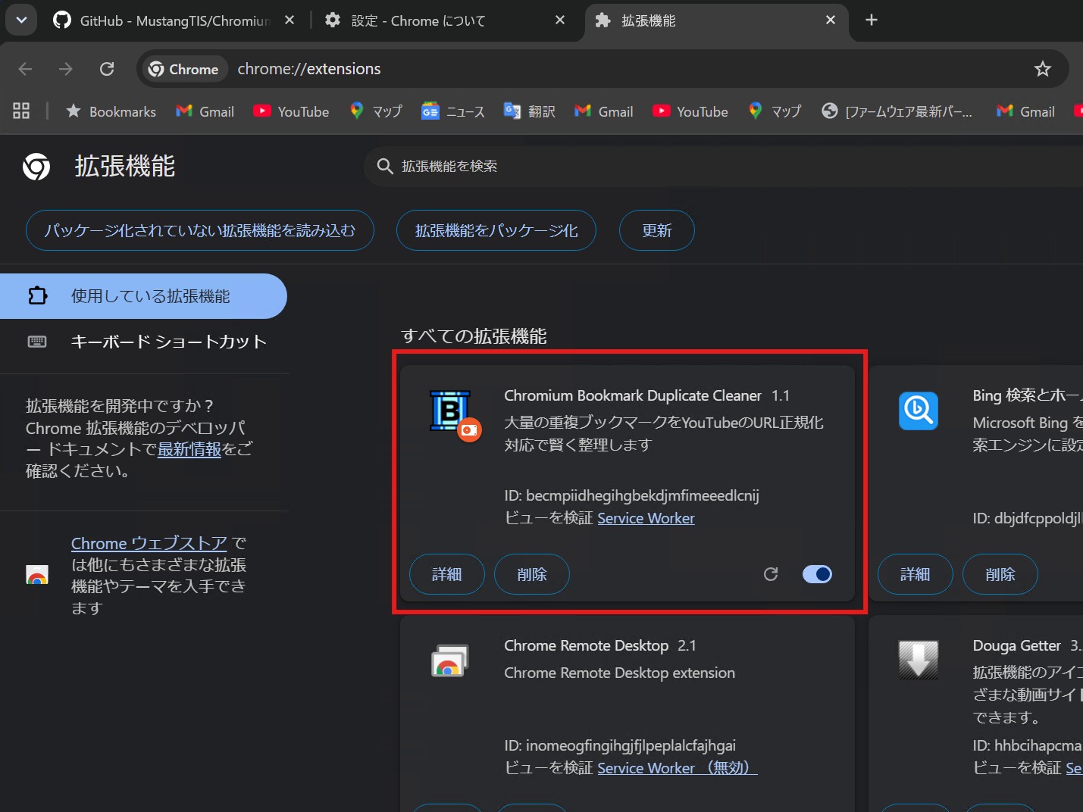1083x812 pixels.
Task: Inspect Service Worker (無効) of Chrome Remote Desktop
Action: coord(678,768)
